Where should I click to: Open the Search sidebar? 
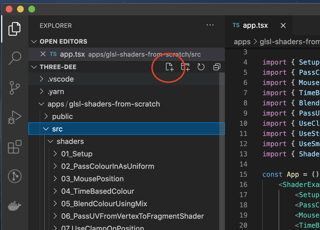pyautogui.click(x=14, y=58)
